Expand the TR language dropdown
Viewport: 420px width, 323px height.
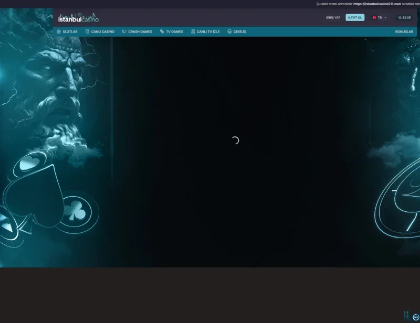pos(380,18)
